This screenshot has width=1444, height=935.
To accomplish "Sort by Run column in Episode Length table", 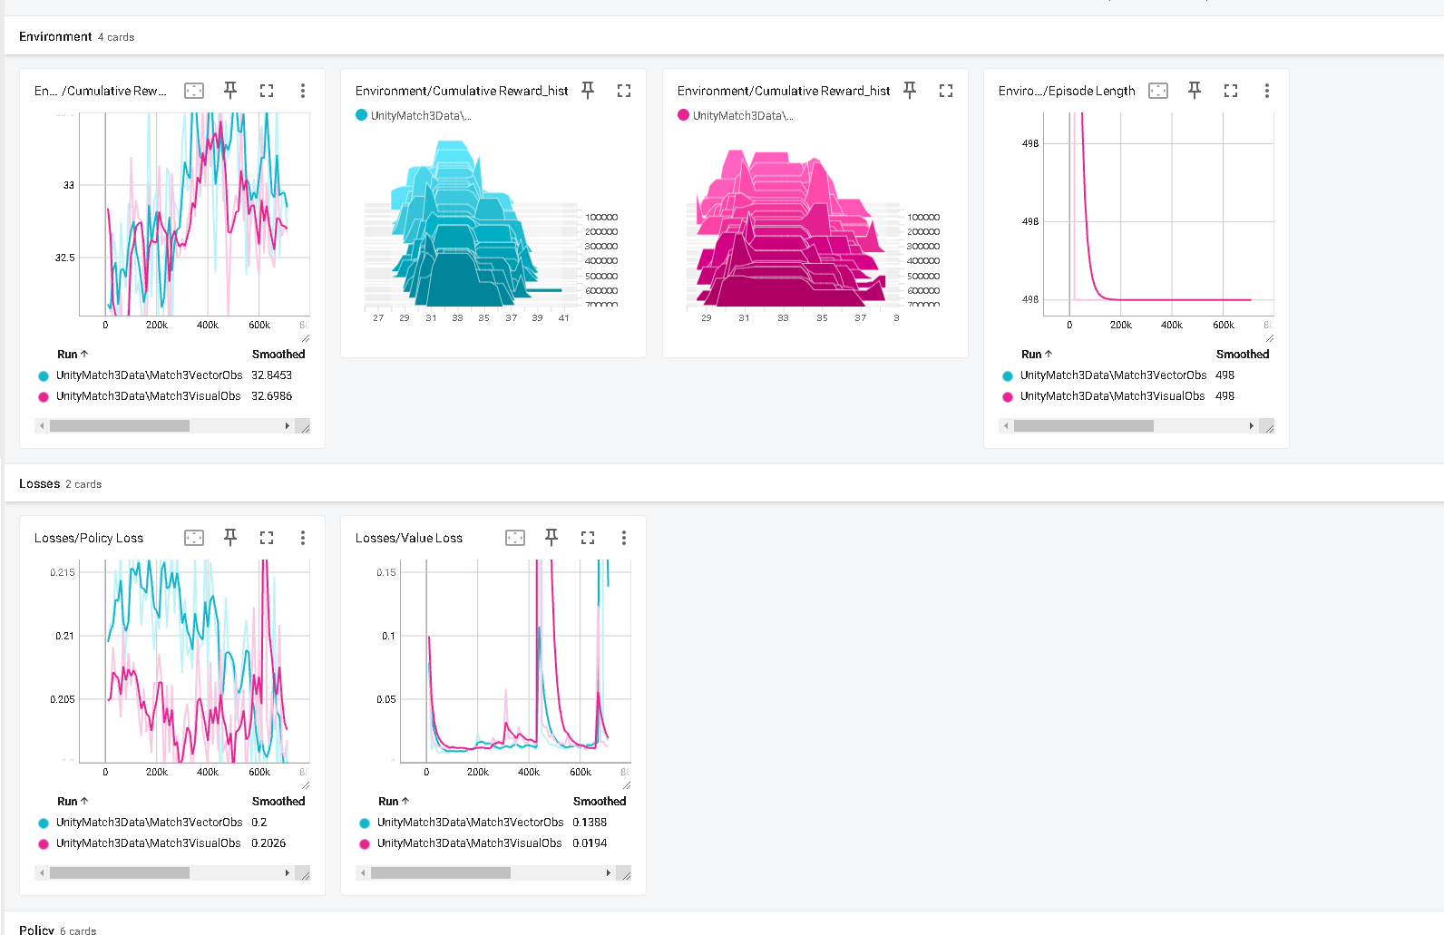I will tap(1037, 355).
